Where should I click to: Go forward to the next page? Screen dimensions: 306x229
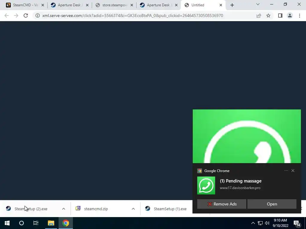(16, 16)
